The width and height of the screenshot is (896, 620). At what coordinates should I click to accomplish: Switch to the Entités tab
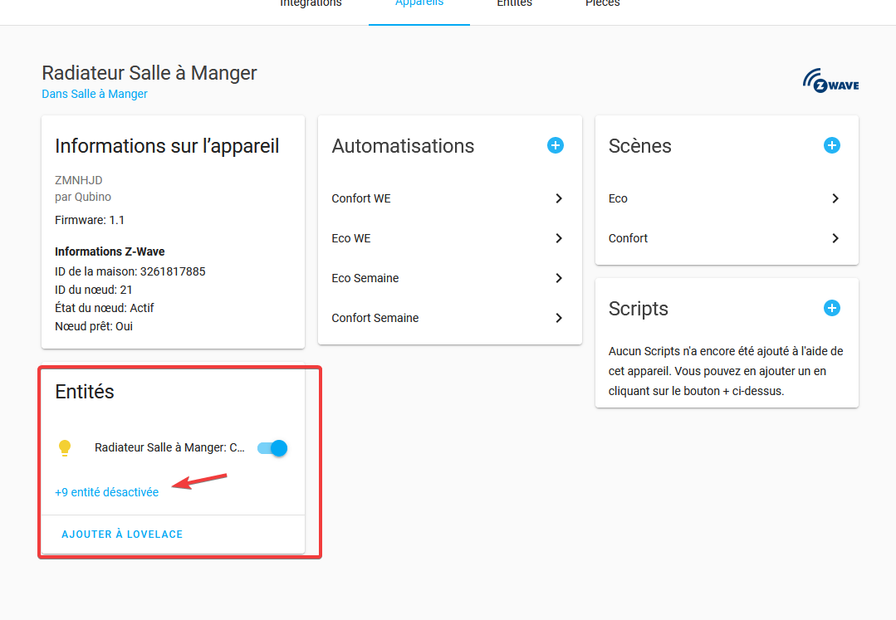(514, 3)
